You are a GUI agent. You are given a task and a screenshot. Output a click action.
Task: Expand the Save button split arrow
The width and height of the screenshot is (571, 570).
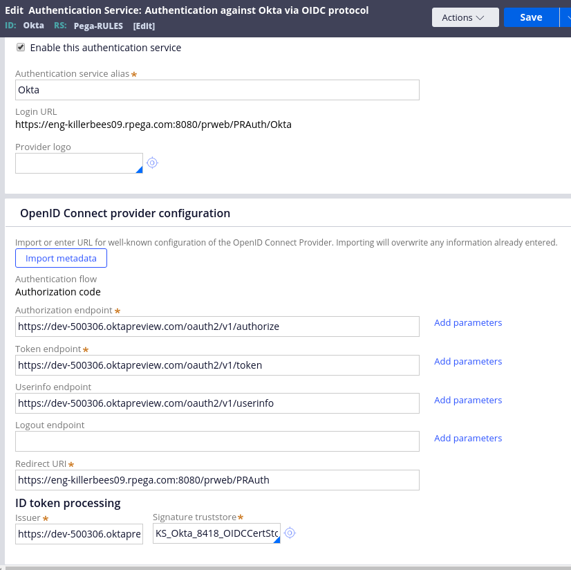[566, 17]
